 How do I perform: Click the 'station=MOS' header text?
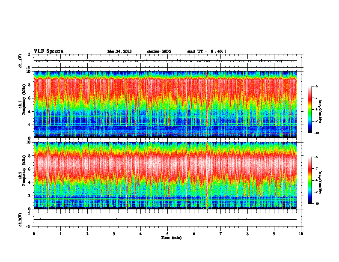tap(159, 51)
